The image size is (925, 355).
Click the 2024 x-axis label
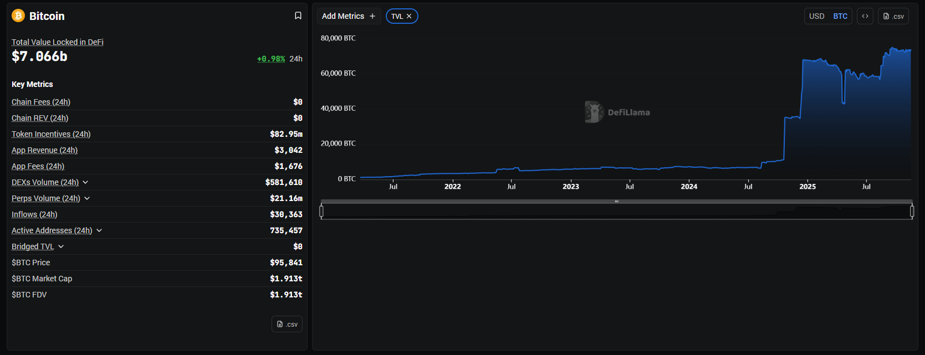[689, 187]
